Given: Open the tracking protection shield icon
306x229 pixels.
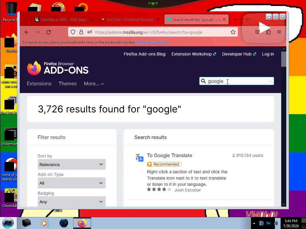Looking at the screenshot, I should [73, 32].
